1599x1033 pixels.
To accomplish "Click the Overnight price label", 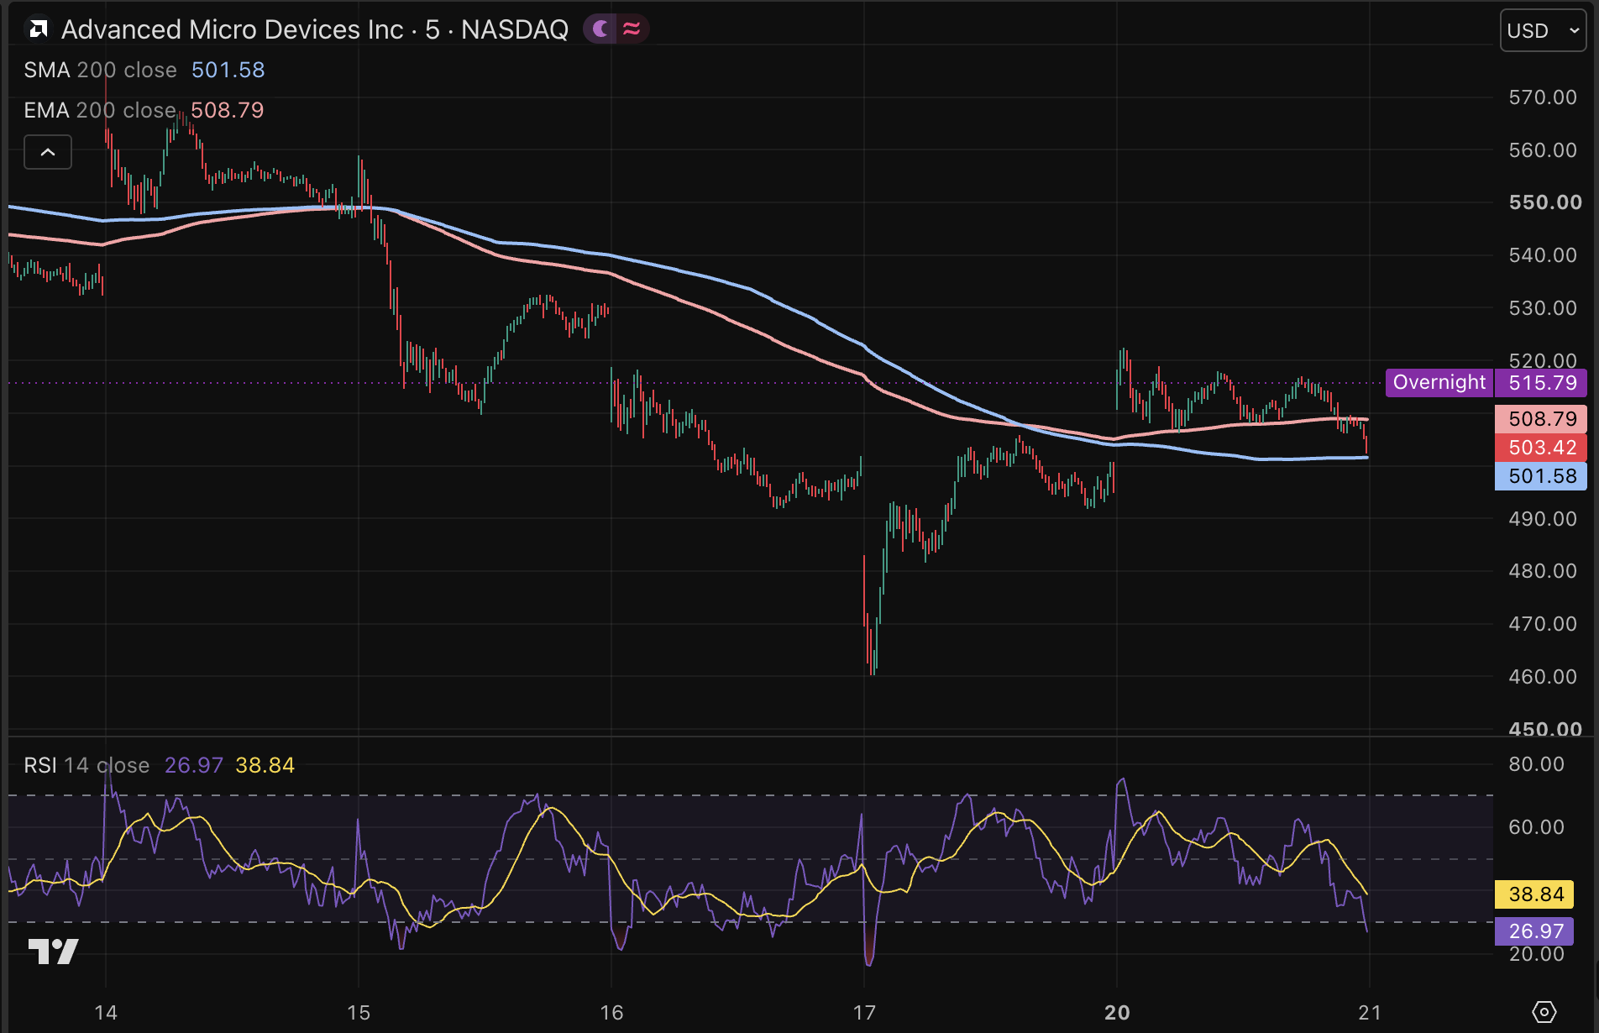I will click(1439, 382).
